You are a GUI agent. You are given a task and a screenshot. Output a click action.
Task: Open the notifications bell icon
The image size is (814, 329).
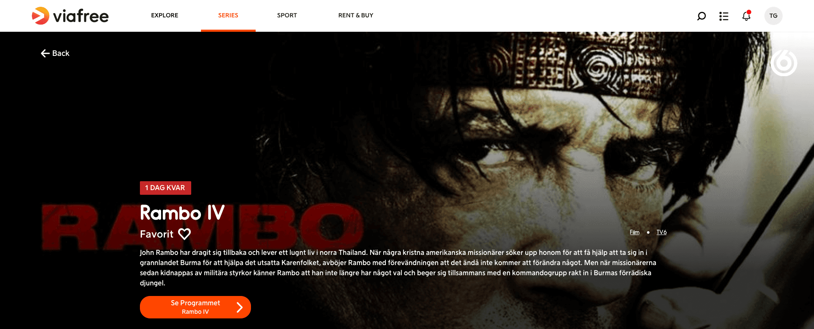746,16
